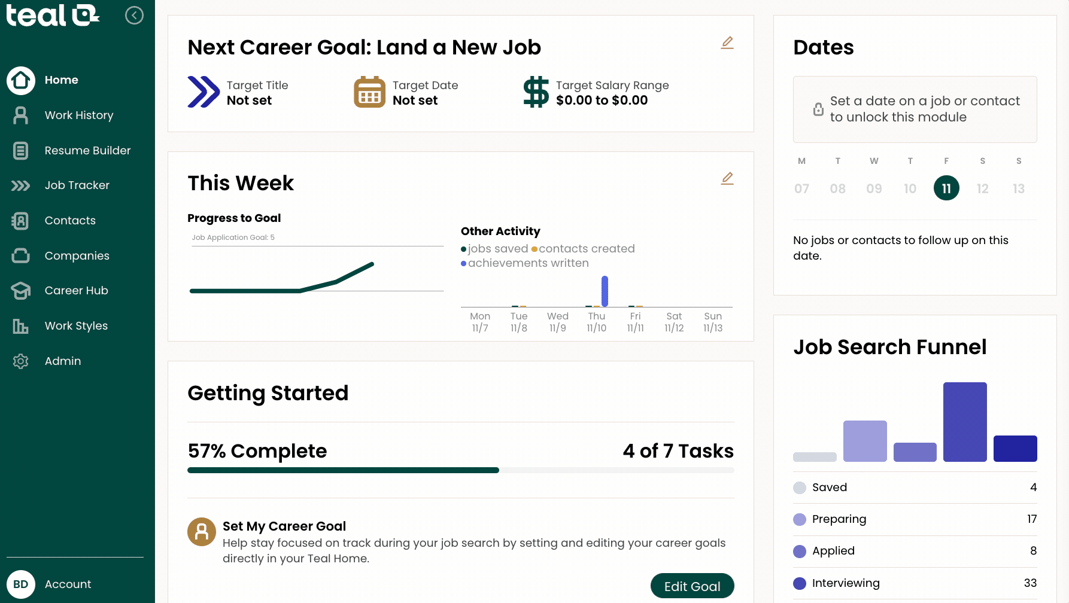Click the Companies briefcase icon
Image resolution: width=1069 pixels, height=603 pixels.
[x=21, y=255]
